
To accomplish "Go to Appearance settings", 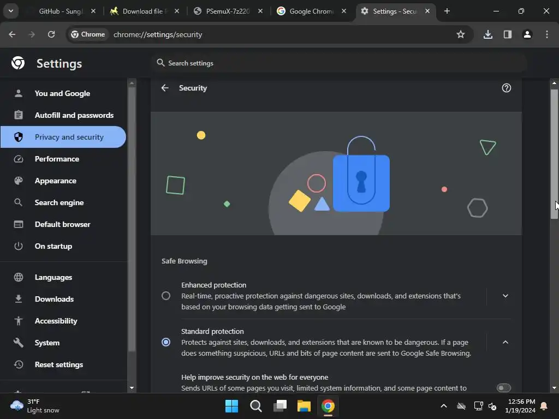I will (63, 181).
